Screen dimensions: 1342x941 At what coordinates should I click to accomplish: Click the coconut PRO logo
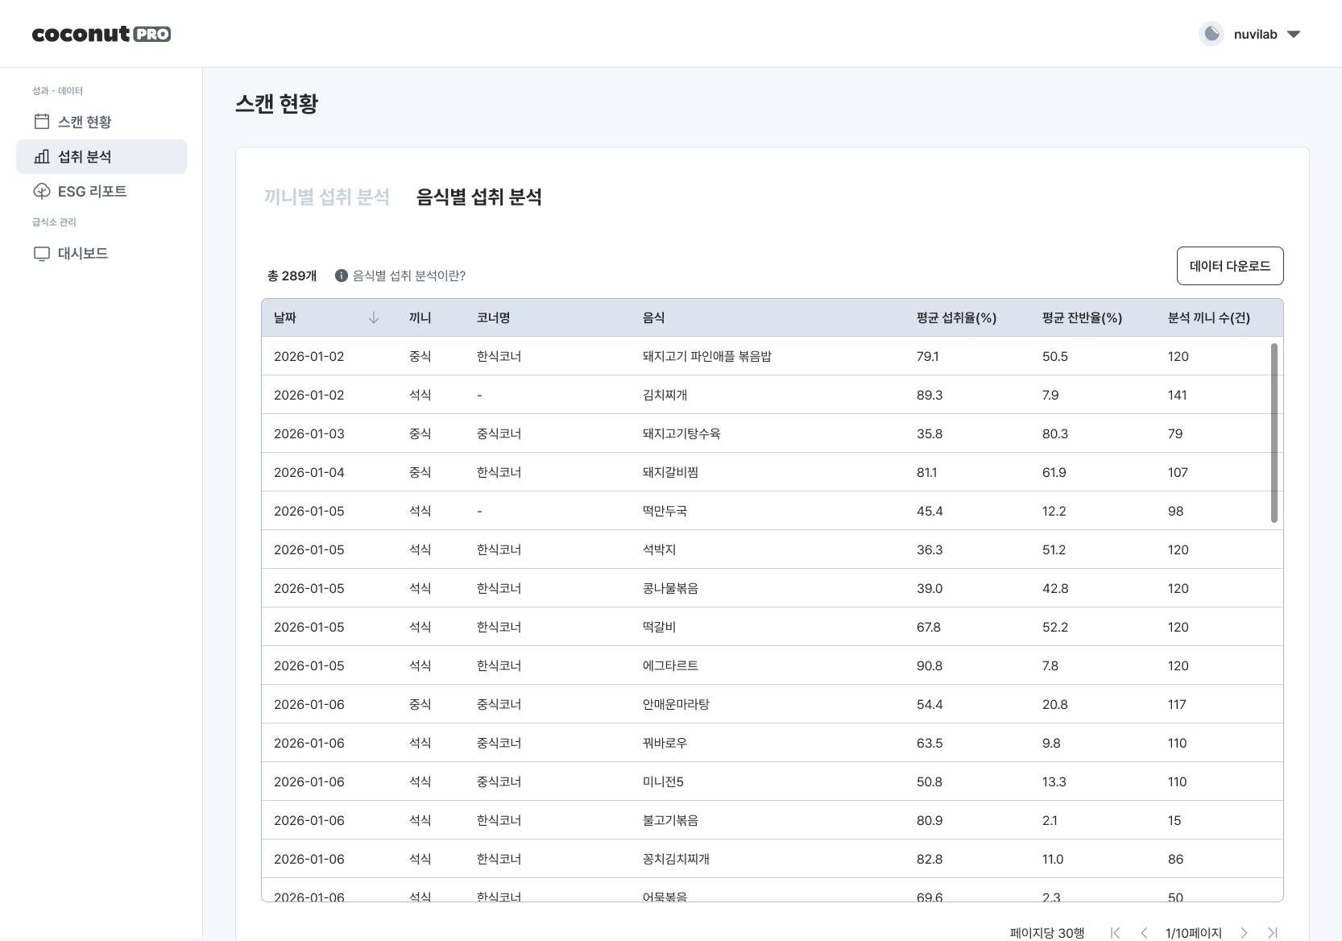(x=101, y=34)
